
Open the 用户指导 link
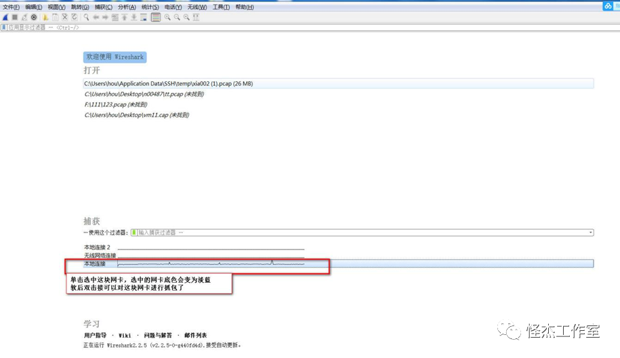(95, 335)
